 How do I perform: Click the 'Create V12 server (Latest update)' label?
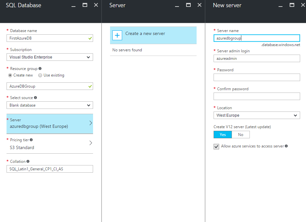point(242,127)
